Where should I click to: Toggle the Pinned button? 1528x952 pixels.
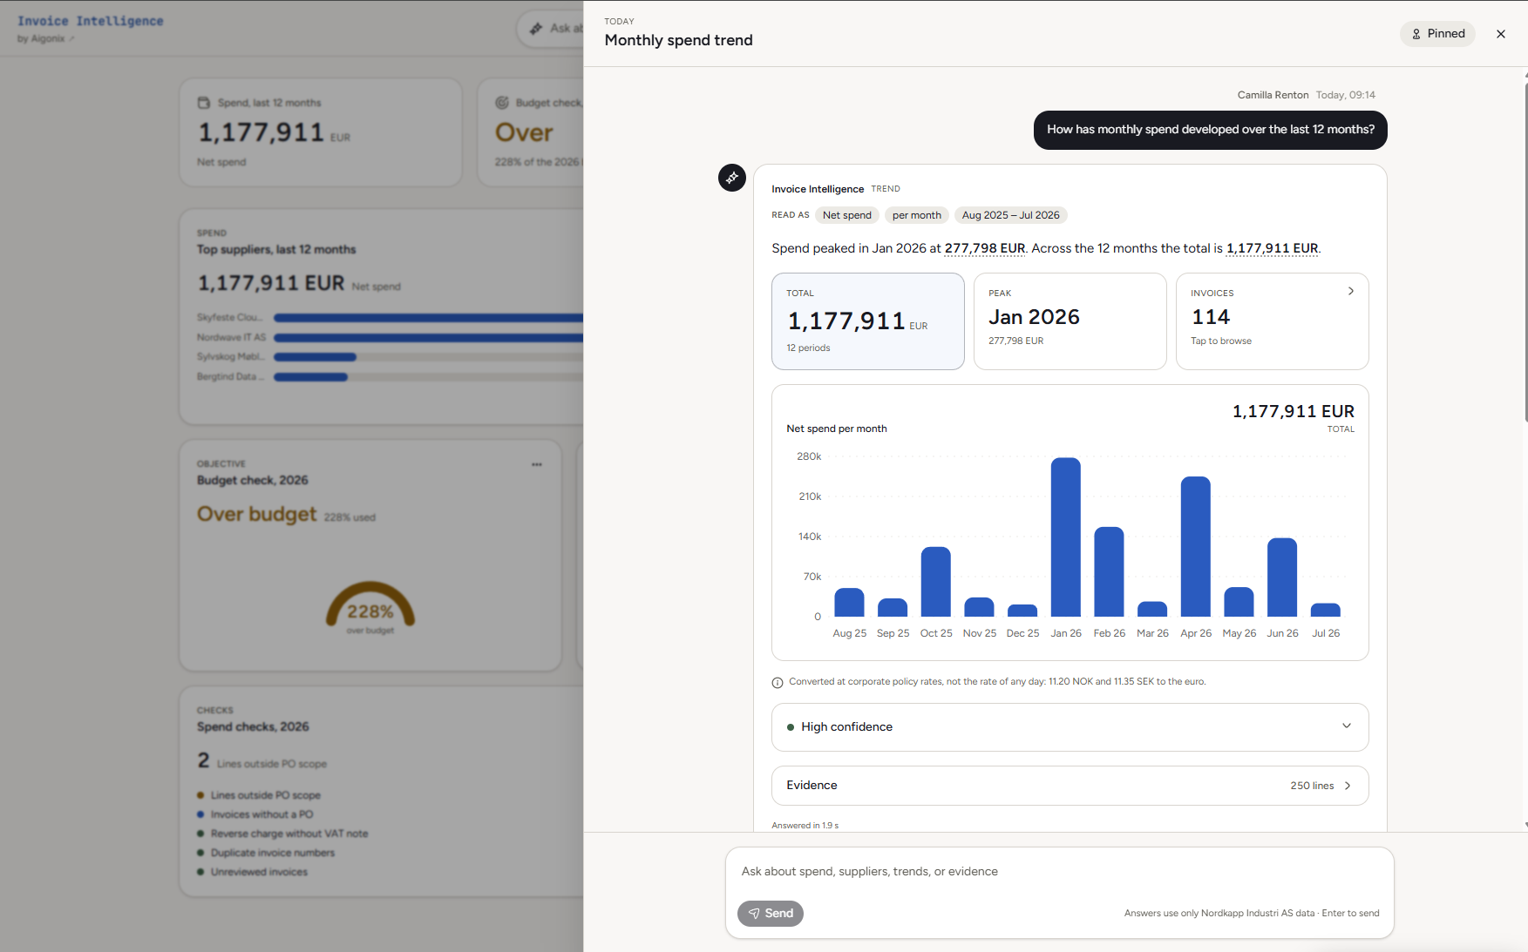click(1437, 34)
